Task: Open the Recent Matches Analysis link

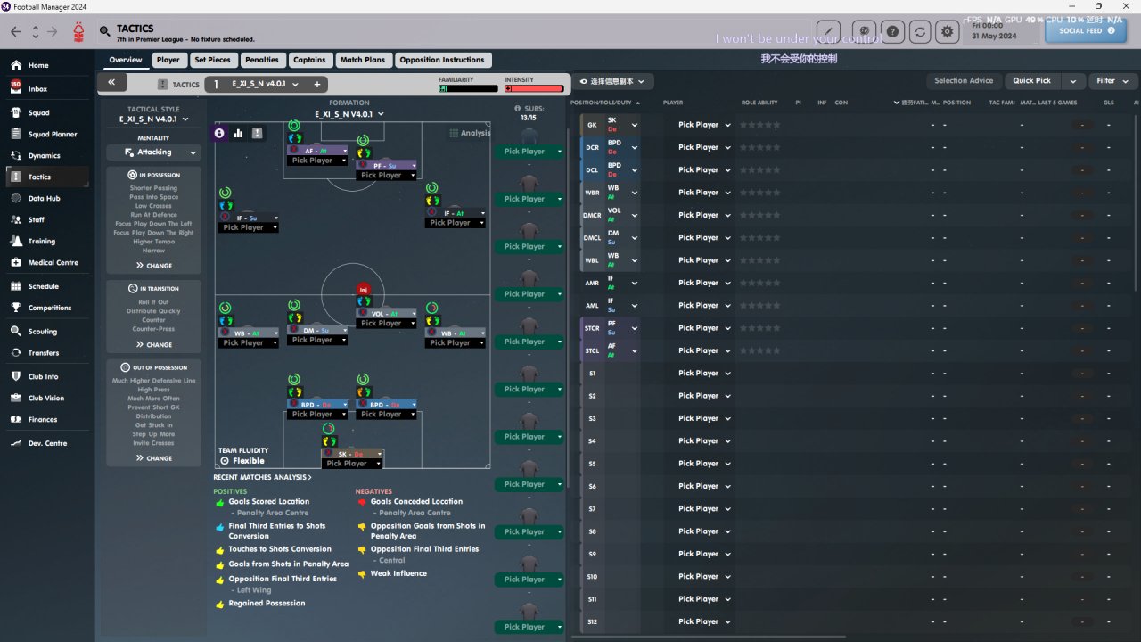Action: (x=262, y=477)
